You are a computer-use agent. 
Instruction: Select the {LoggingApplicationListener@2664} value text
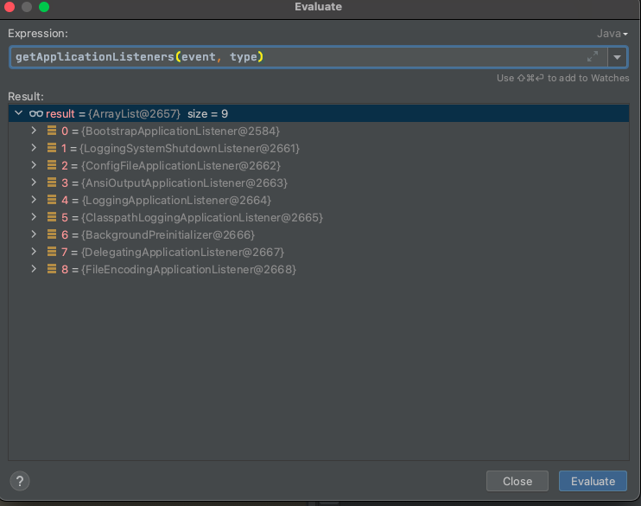(x=176, y=201)
